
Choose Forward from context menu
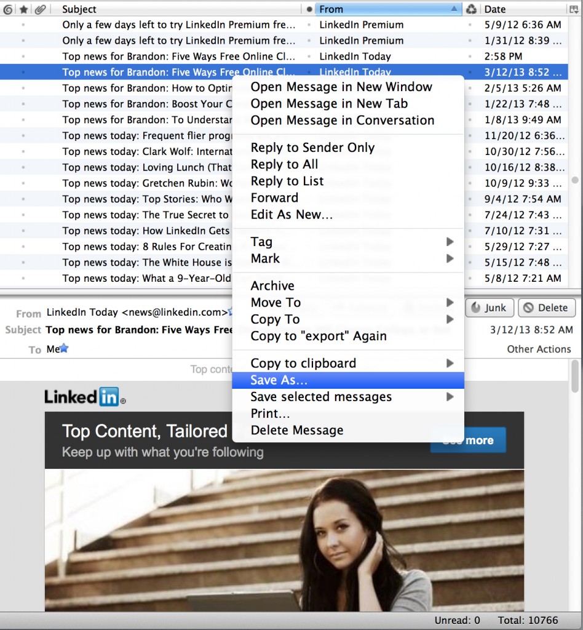[x=348, y=197]
